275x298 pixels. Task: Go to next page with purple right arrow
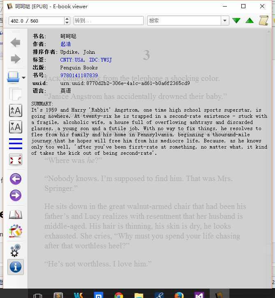point(16,195)
